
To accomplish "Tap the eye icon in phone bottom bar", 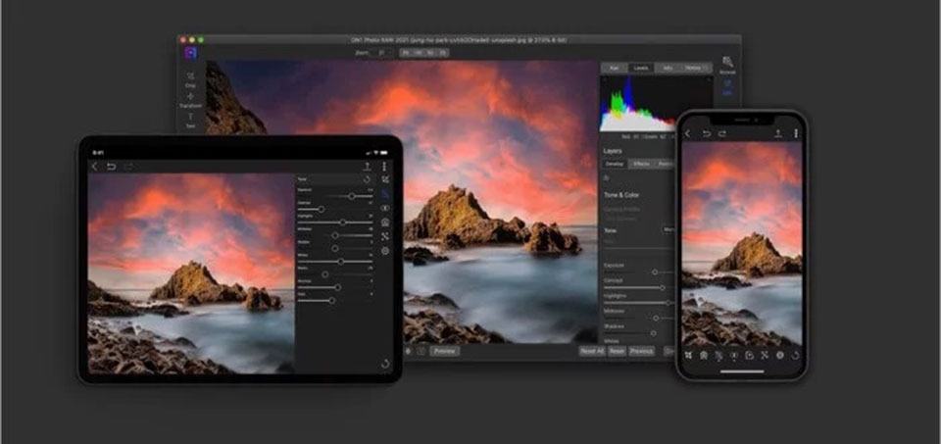I will click(x=734, y=355).
